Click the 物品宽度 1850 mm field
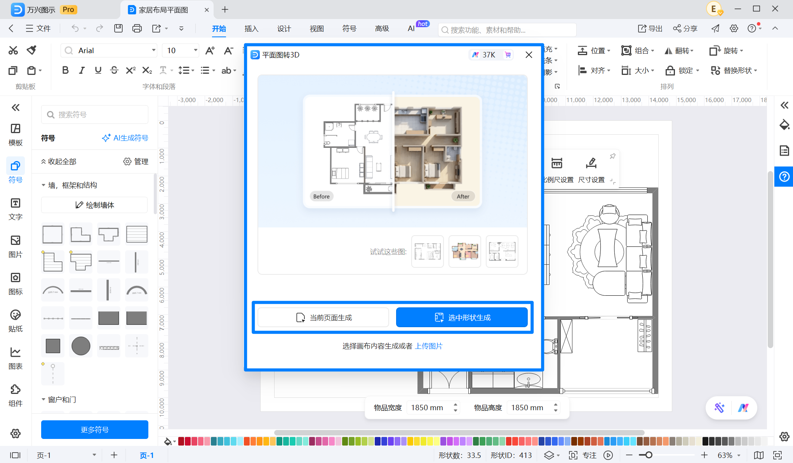 [x=433, y=408]
